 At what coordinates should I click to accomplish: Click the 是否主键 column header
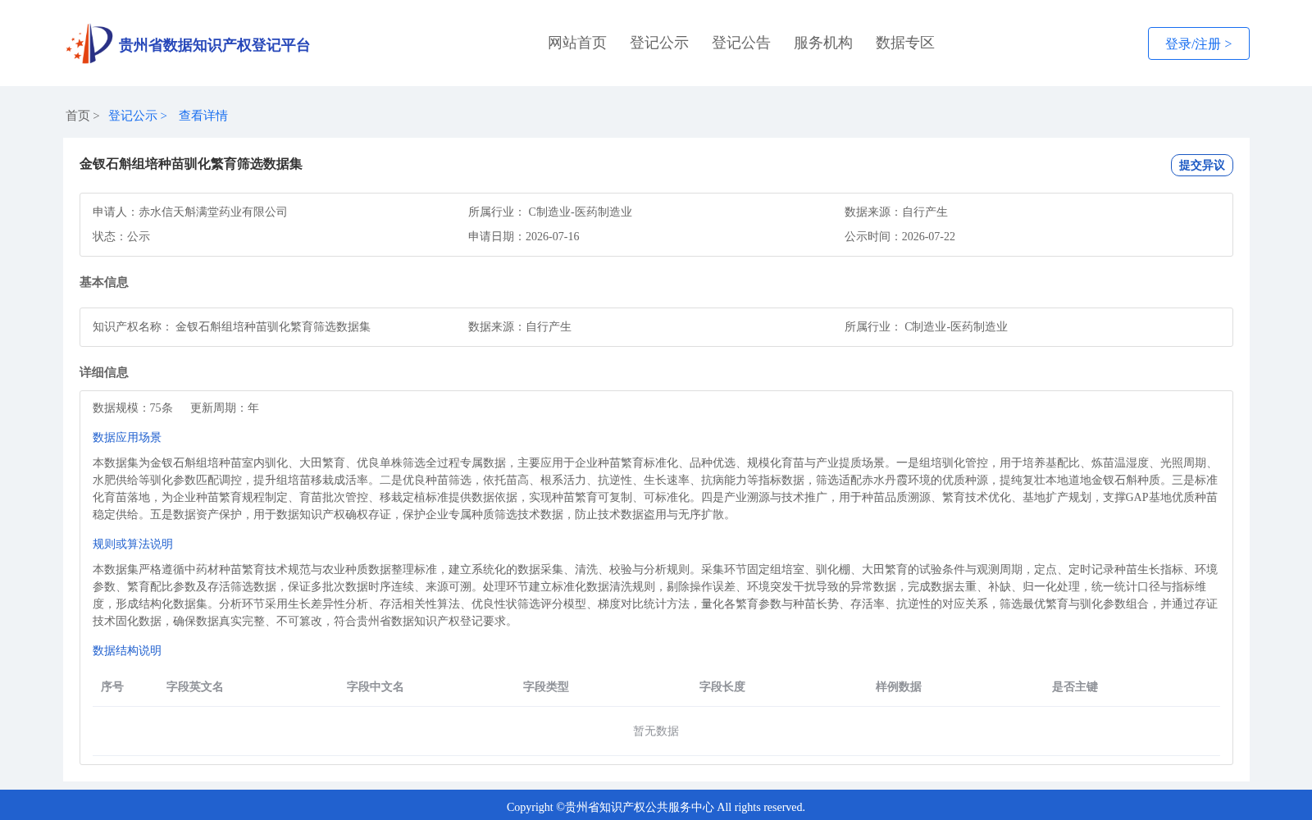1075,686
